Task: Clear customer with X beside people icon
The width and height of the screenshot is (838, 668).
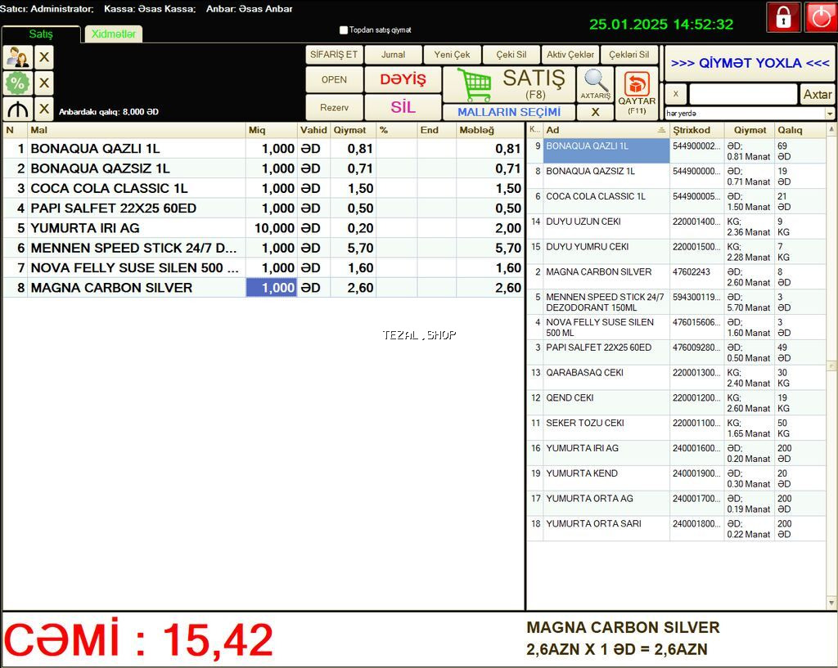Action: tap(44, 57)
